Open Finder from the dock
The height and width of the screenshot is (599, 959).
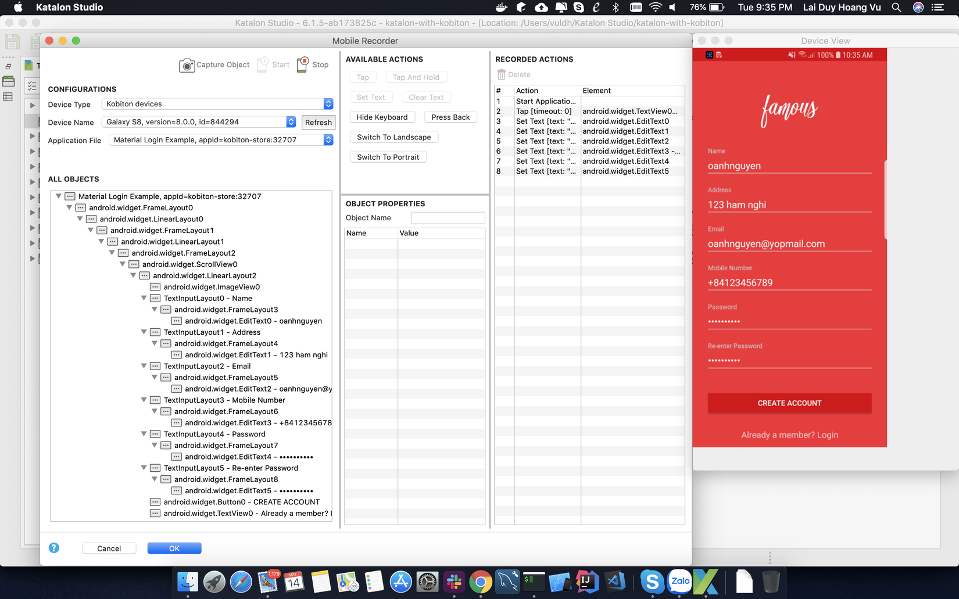pos(187,582)
